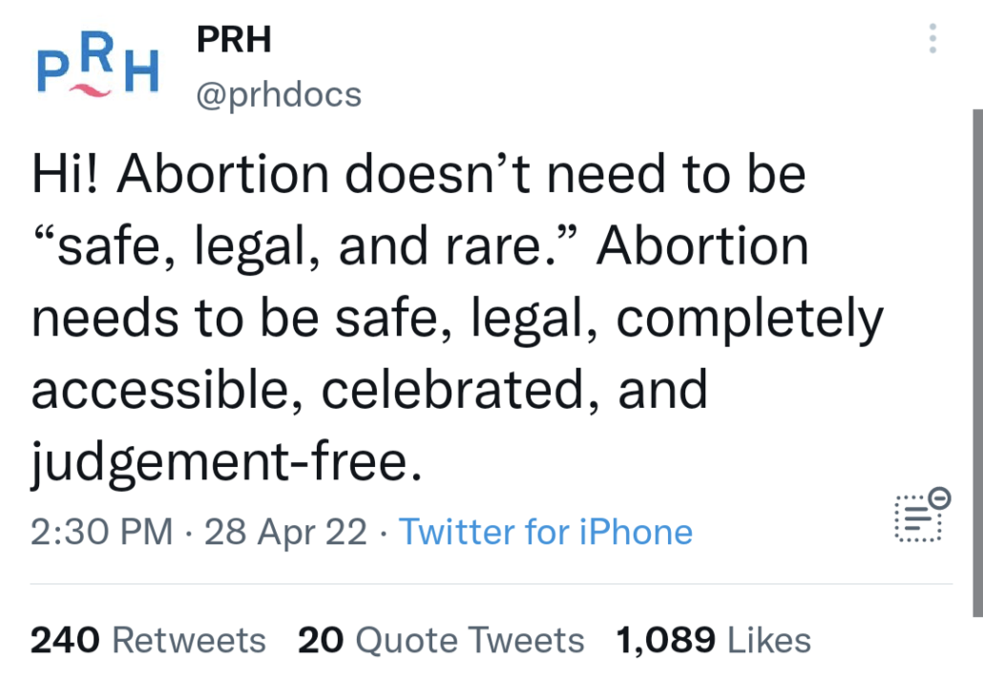This screenshot has height=679, width=983.
Task: Click the PRH profile logo avatar
Action: point(97,67)
